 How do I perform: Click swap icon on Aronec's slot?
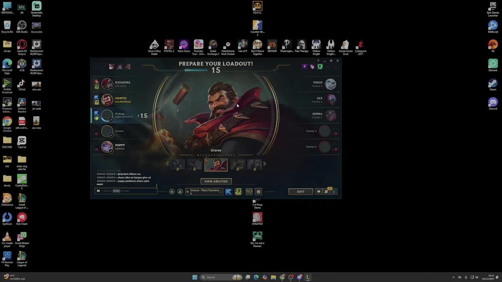pyautogui.click(x=111, y=136)
